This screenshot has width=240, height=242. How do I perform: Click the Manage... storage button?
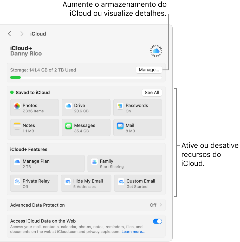[x=149, y=70]
